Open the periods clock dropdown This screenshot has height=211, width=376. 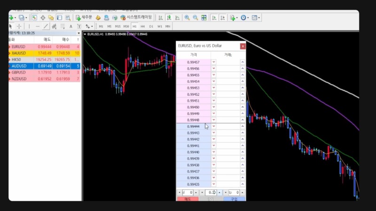click(245, 18)
